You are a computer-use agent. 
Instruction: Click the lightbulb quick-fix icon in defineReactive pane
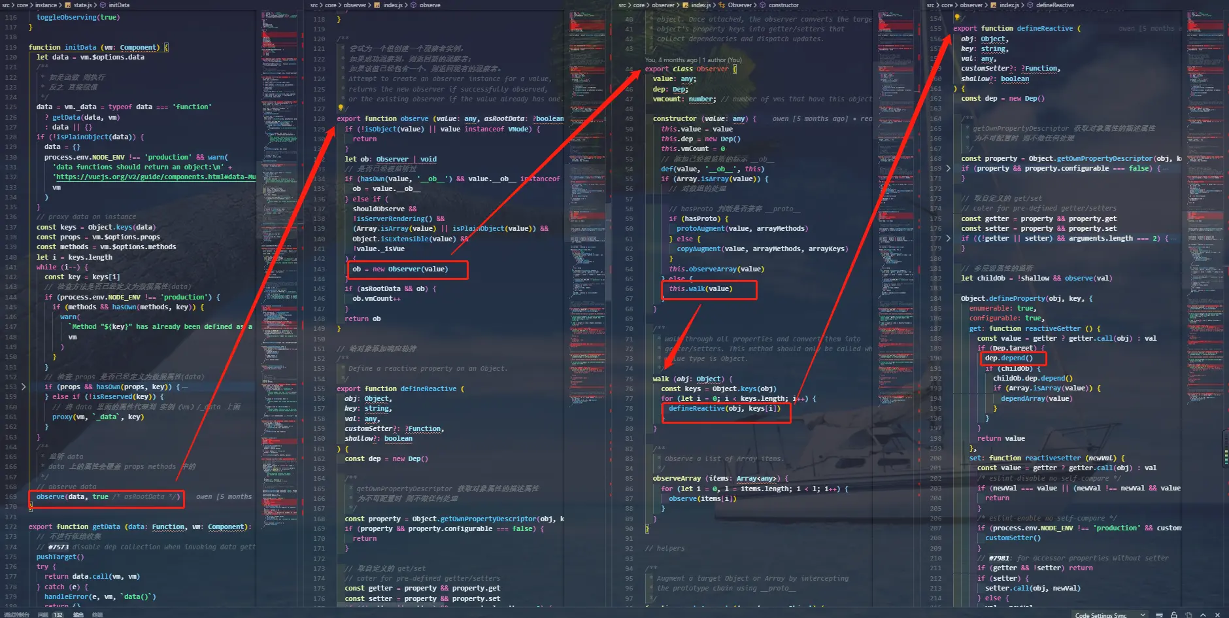[x=957, y=18]
